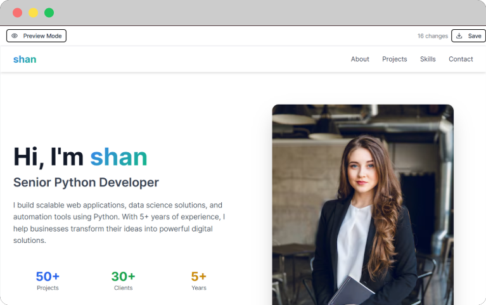Select the bio paragraph about scalable web applications

[119, 223]
